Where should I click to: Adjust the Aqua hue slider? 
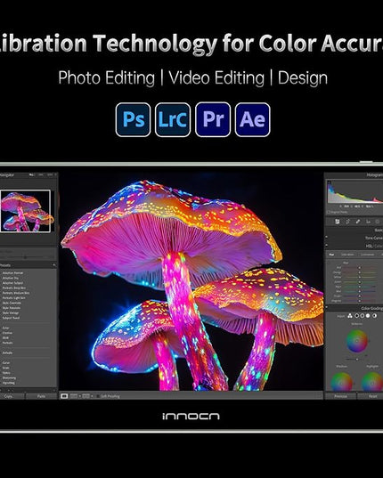360,287
